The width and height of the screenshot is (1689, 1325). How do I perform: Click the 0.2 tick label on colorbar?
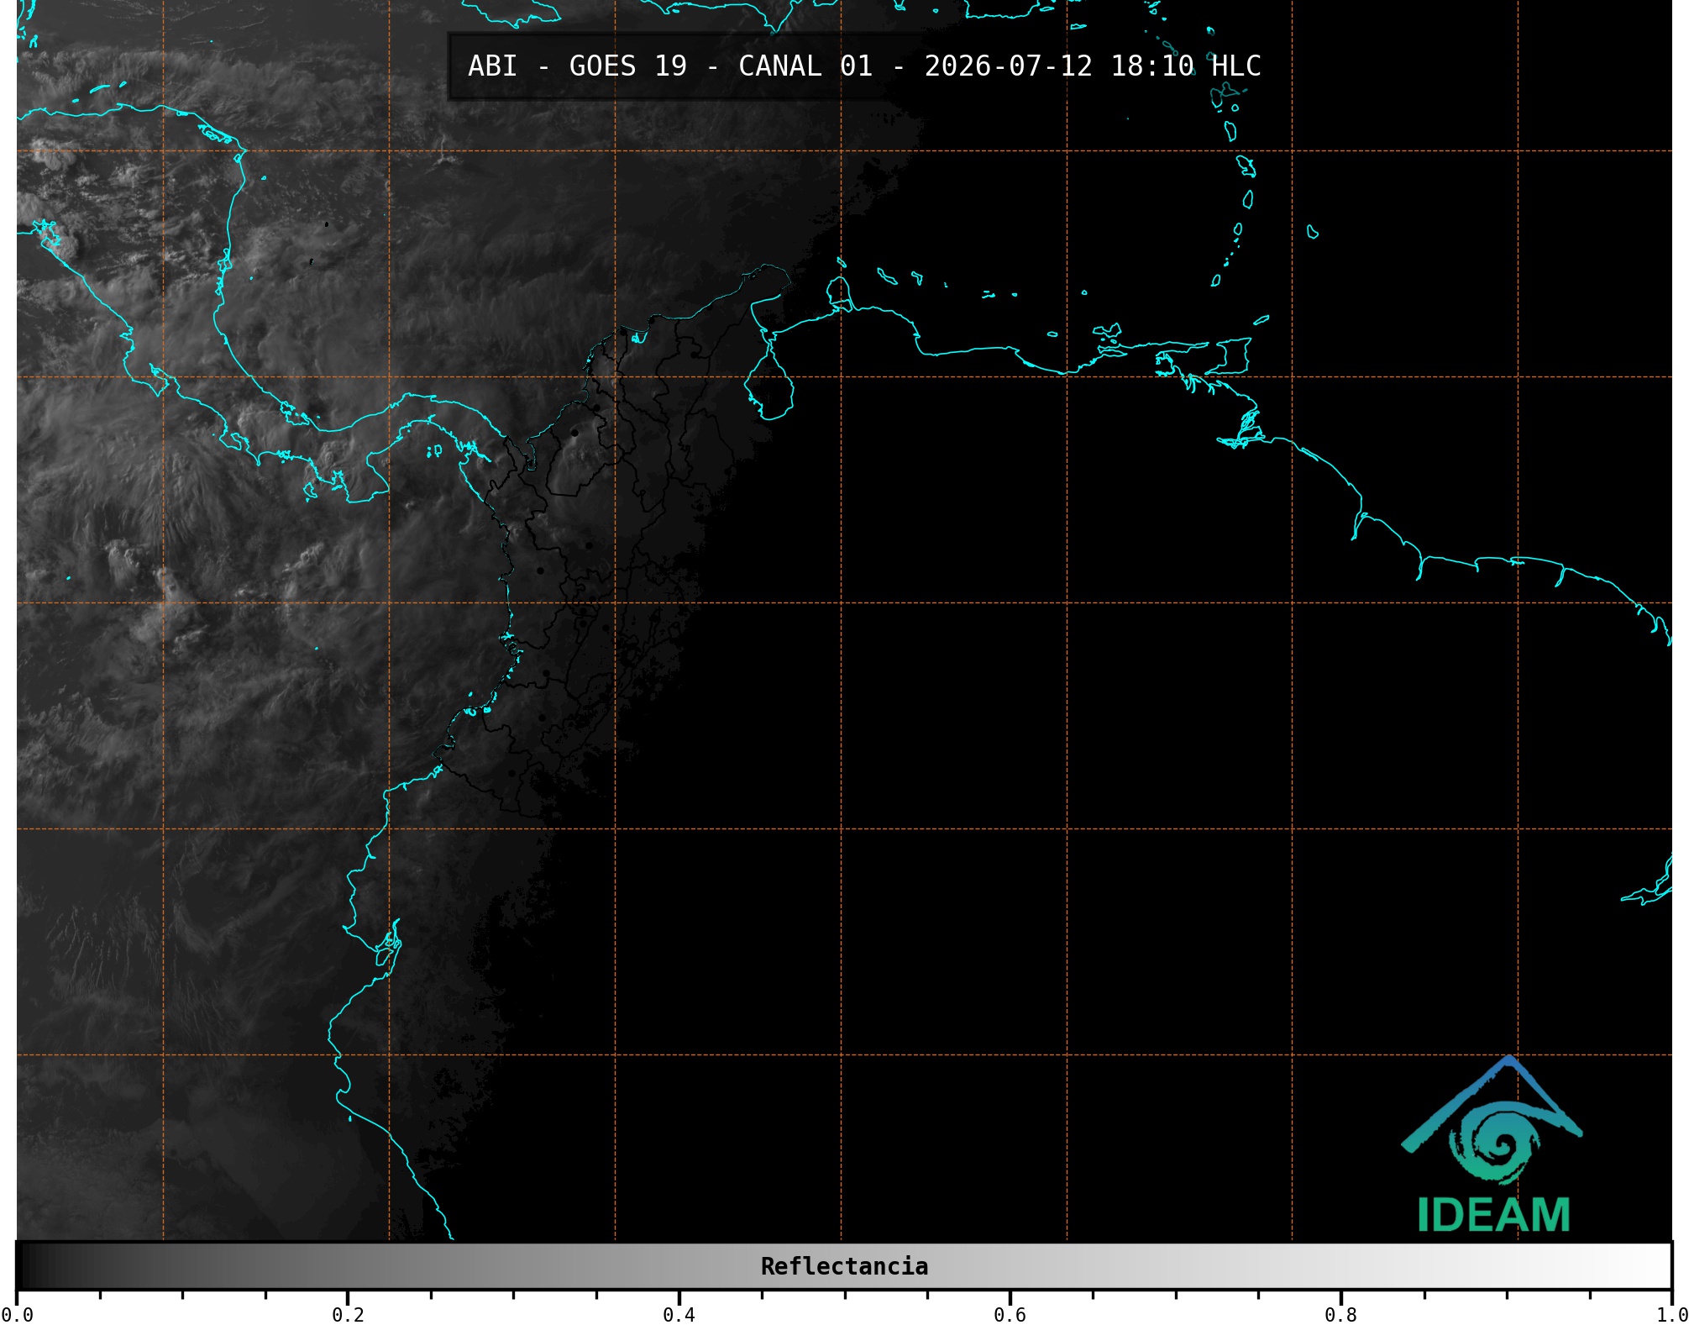pyautogui.click(x=348, y=1315)
